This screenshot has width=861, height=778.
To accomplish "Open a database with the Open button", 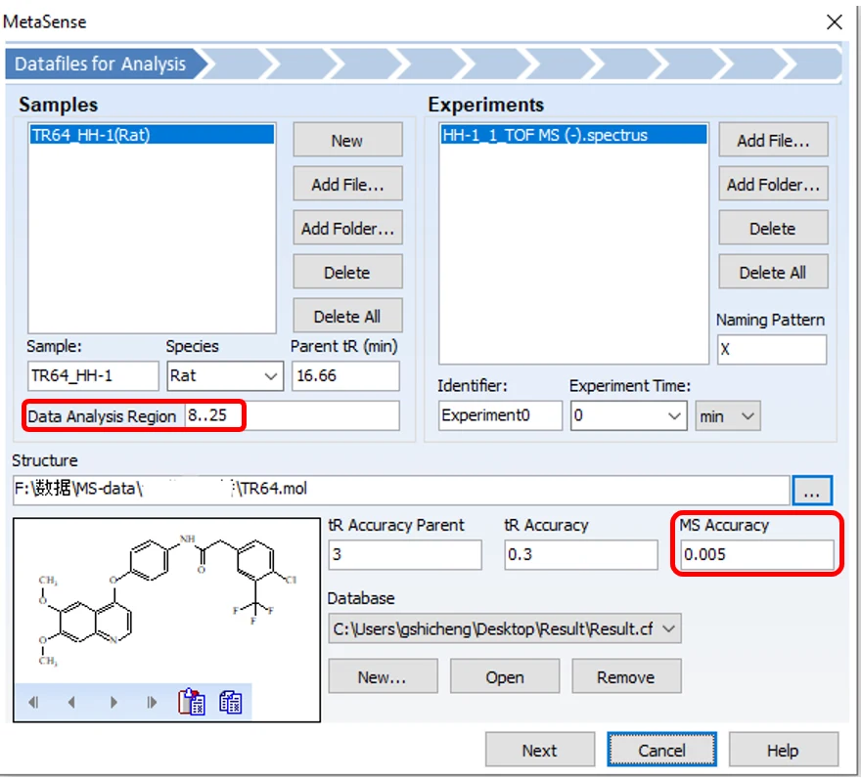I will [x=505, y=677].
